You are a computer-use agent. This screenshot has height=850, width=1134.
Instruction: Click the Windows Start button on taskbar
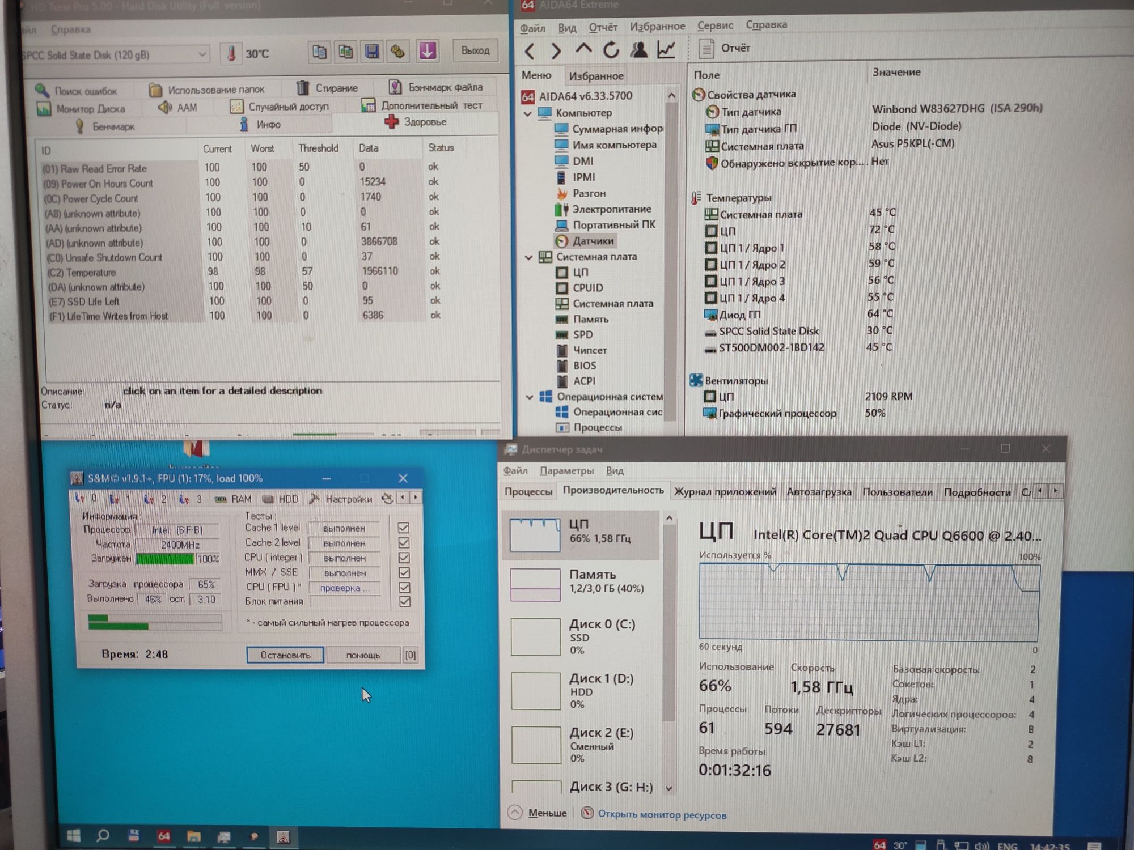point(74,836)
